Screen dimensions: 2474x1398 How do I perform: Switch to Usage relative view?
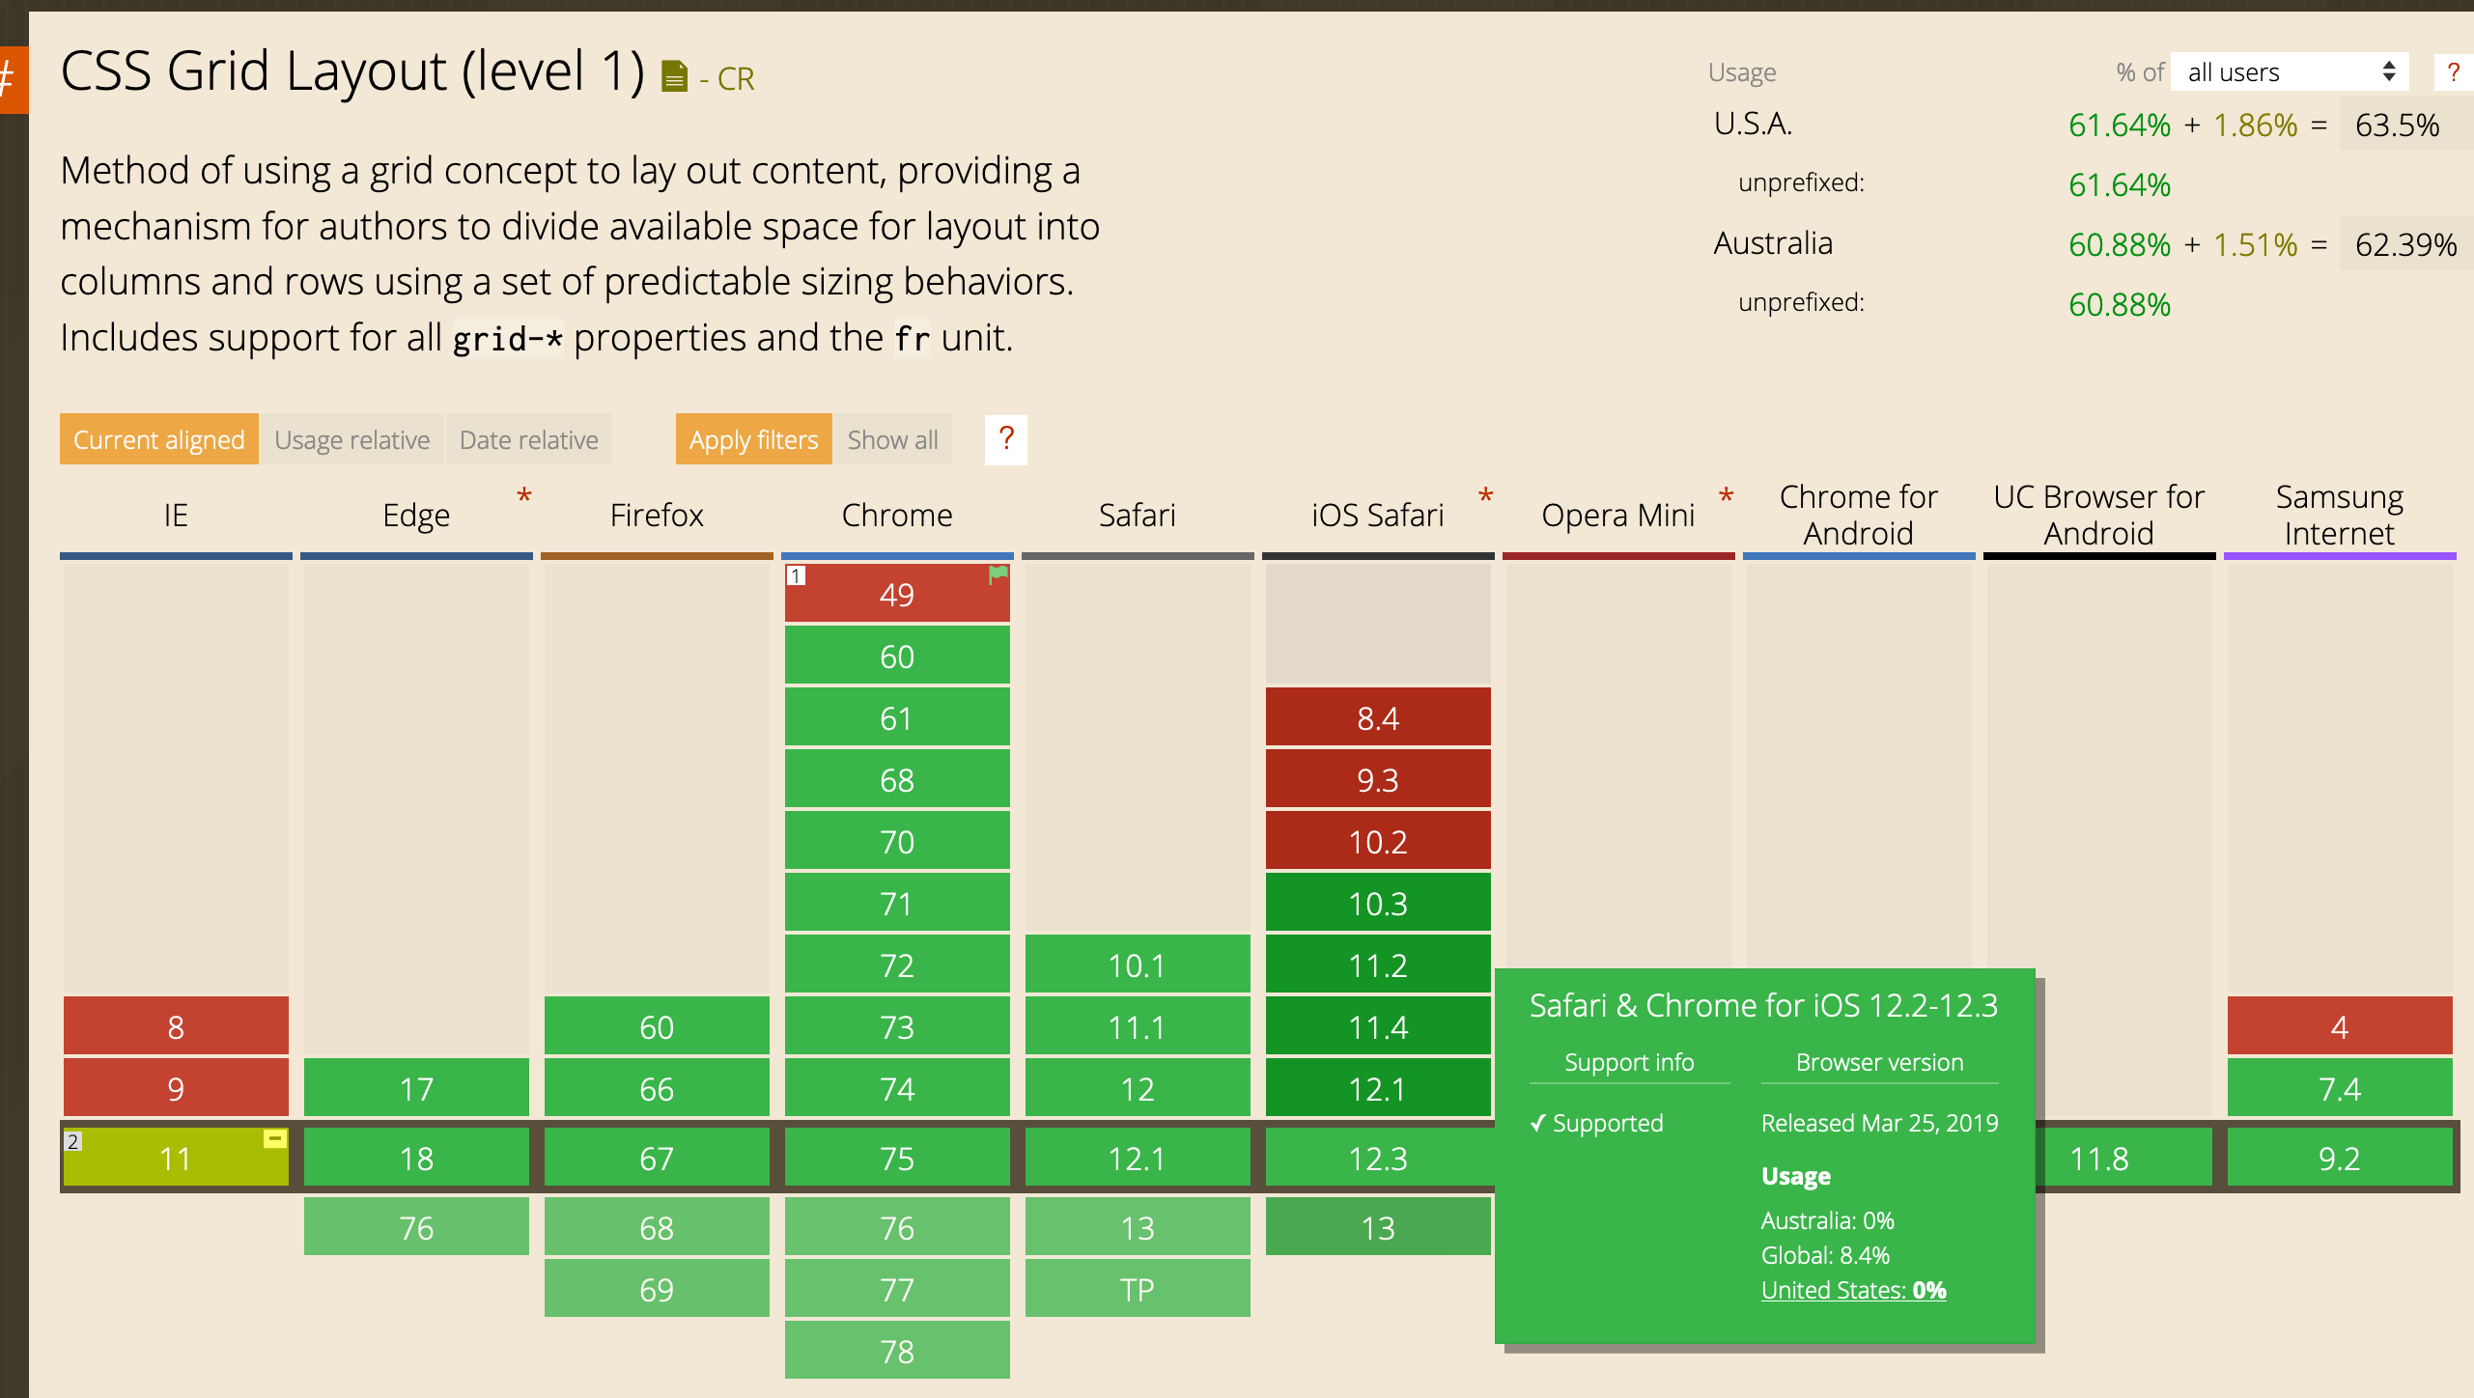point(352,439)
